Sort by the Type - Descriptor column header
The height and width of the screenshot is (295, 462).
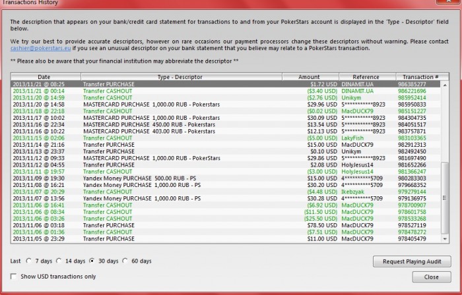181,77
